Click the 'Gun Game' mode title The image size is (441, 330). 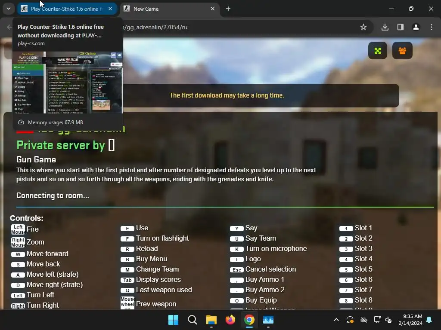(36, 160)
